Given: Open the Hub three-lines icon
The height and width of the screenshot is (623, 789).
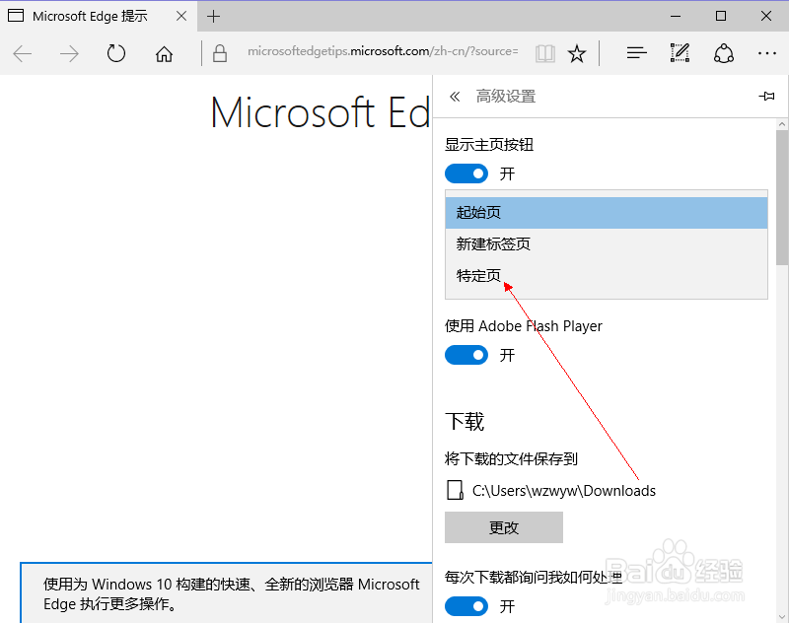Looking at the screenshot, I should 636,53.
